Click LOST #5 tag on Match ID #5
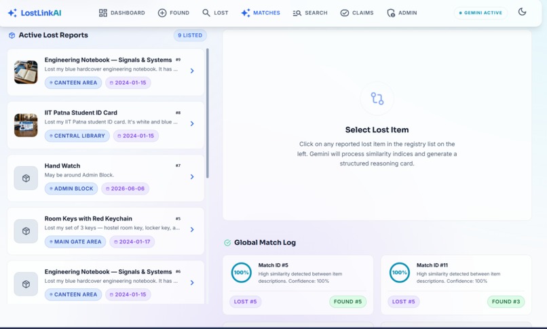 pos(245,301)
